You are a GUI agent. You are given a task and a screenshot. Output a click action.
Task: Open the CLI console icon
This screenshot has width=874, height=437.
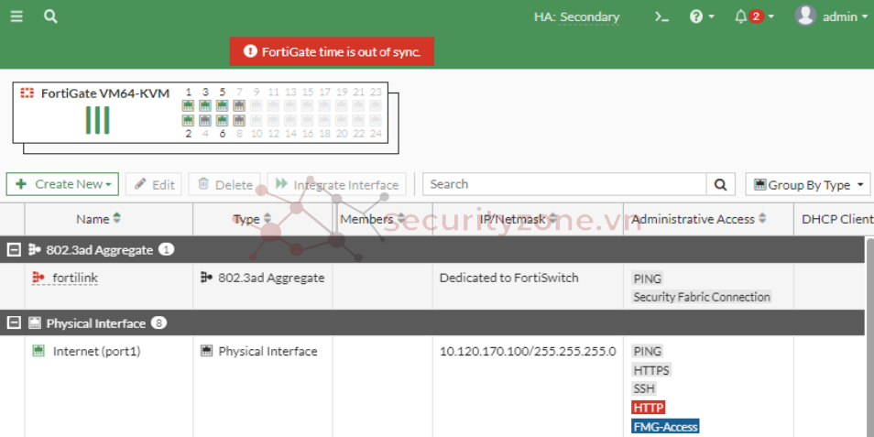(x=661, y=16)
